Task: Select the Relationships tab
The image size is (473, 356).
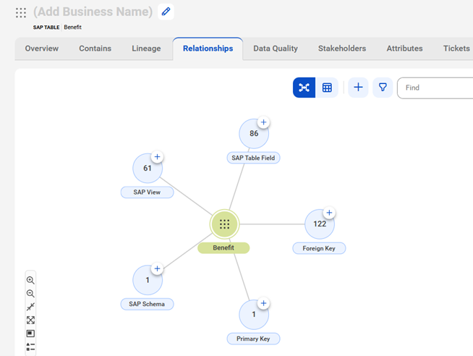Action: point(208,48)
